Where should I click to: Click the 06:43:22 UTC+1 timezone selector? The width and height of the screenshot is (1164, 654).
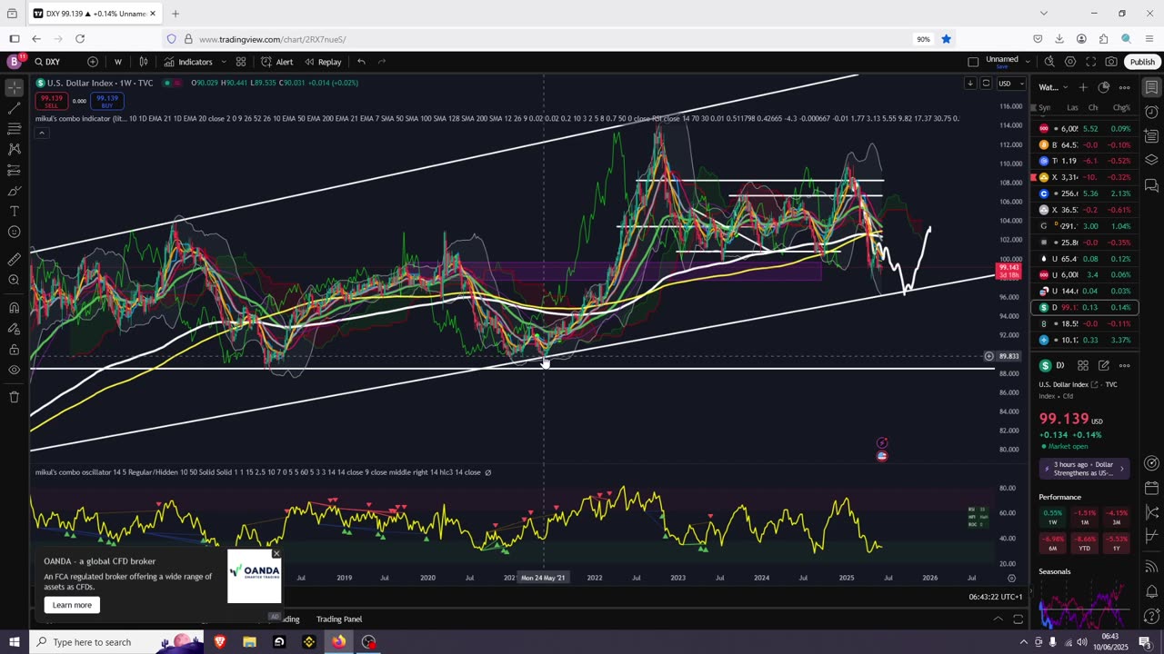(996, 597)
